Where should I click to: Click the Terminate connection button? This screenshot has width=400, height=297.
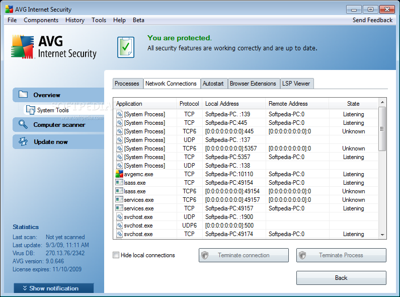click(244, 255)
